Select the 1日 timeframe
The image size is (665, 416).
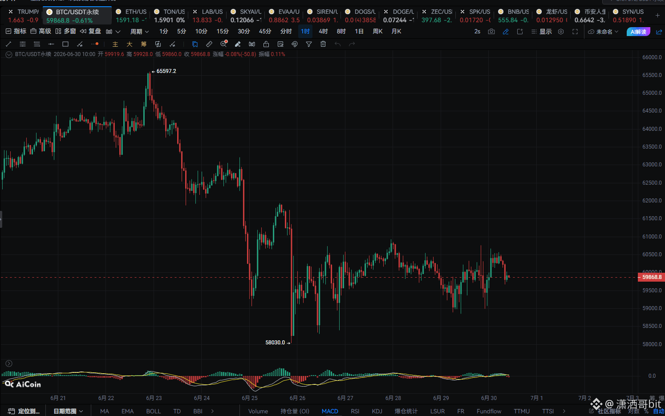359,32
